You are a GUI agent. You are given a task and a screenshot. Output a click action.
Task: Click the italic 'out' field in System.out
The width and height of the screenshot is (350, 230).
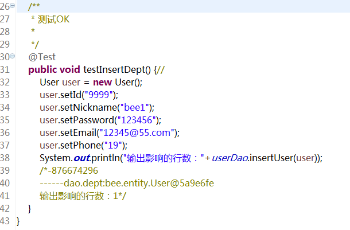click(81, 158)
